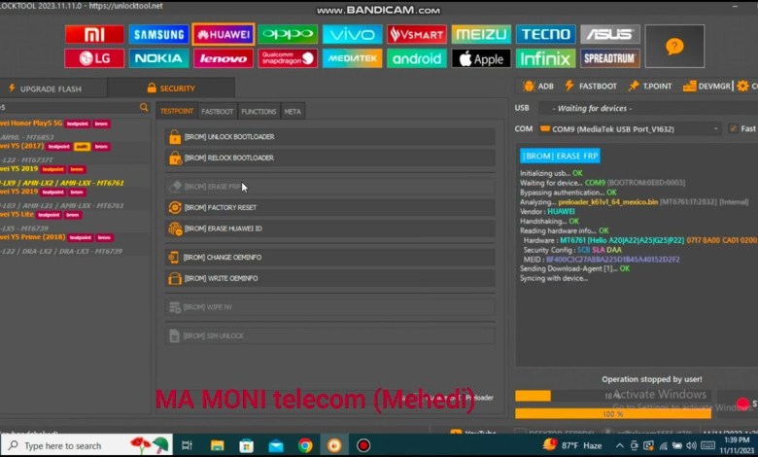The width and height of the screenshot is (758, 457).
Task: Open the FUNCTIONS tab
Action: tap(258, 112)
